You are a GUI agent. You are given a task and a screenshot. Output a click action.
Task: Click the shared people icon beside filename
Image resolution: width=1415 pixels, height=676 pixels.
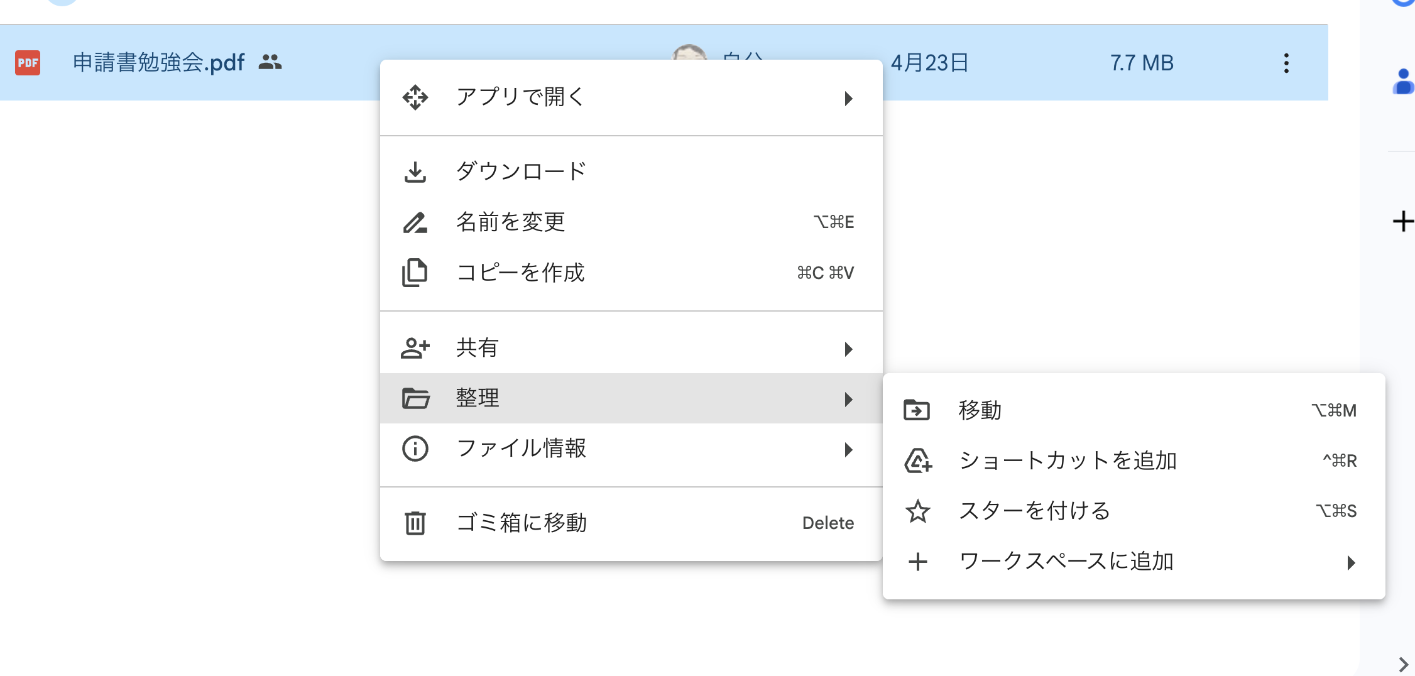tap(270, 62)
